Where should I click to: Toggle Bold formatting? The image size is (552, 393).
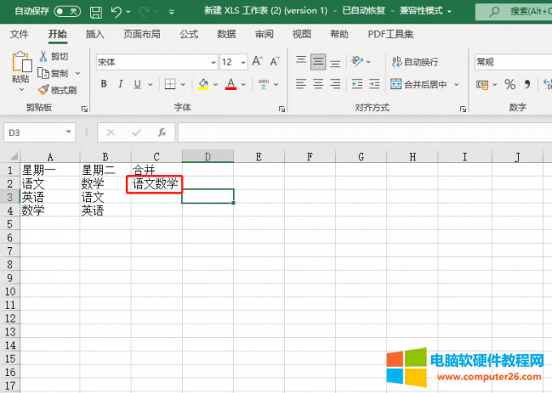tap(104, 84)
